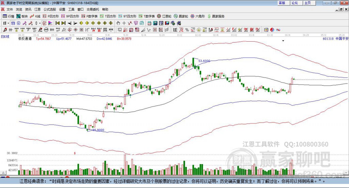Click the 主页 button

[309, 3]
